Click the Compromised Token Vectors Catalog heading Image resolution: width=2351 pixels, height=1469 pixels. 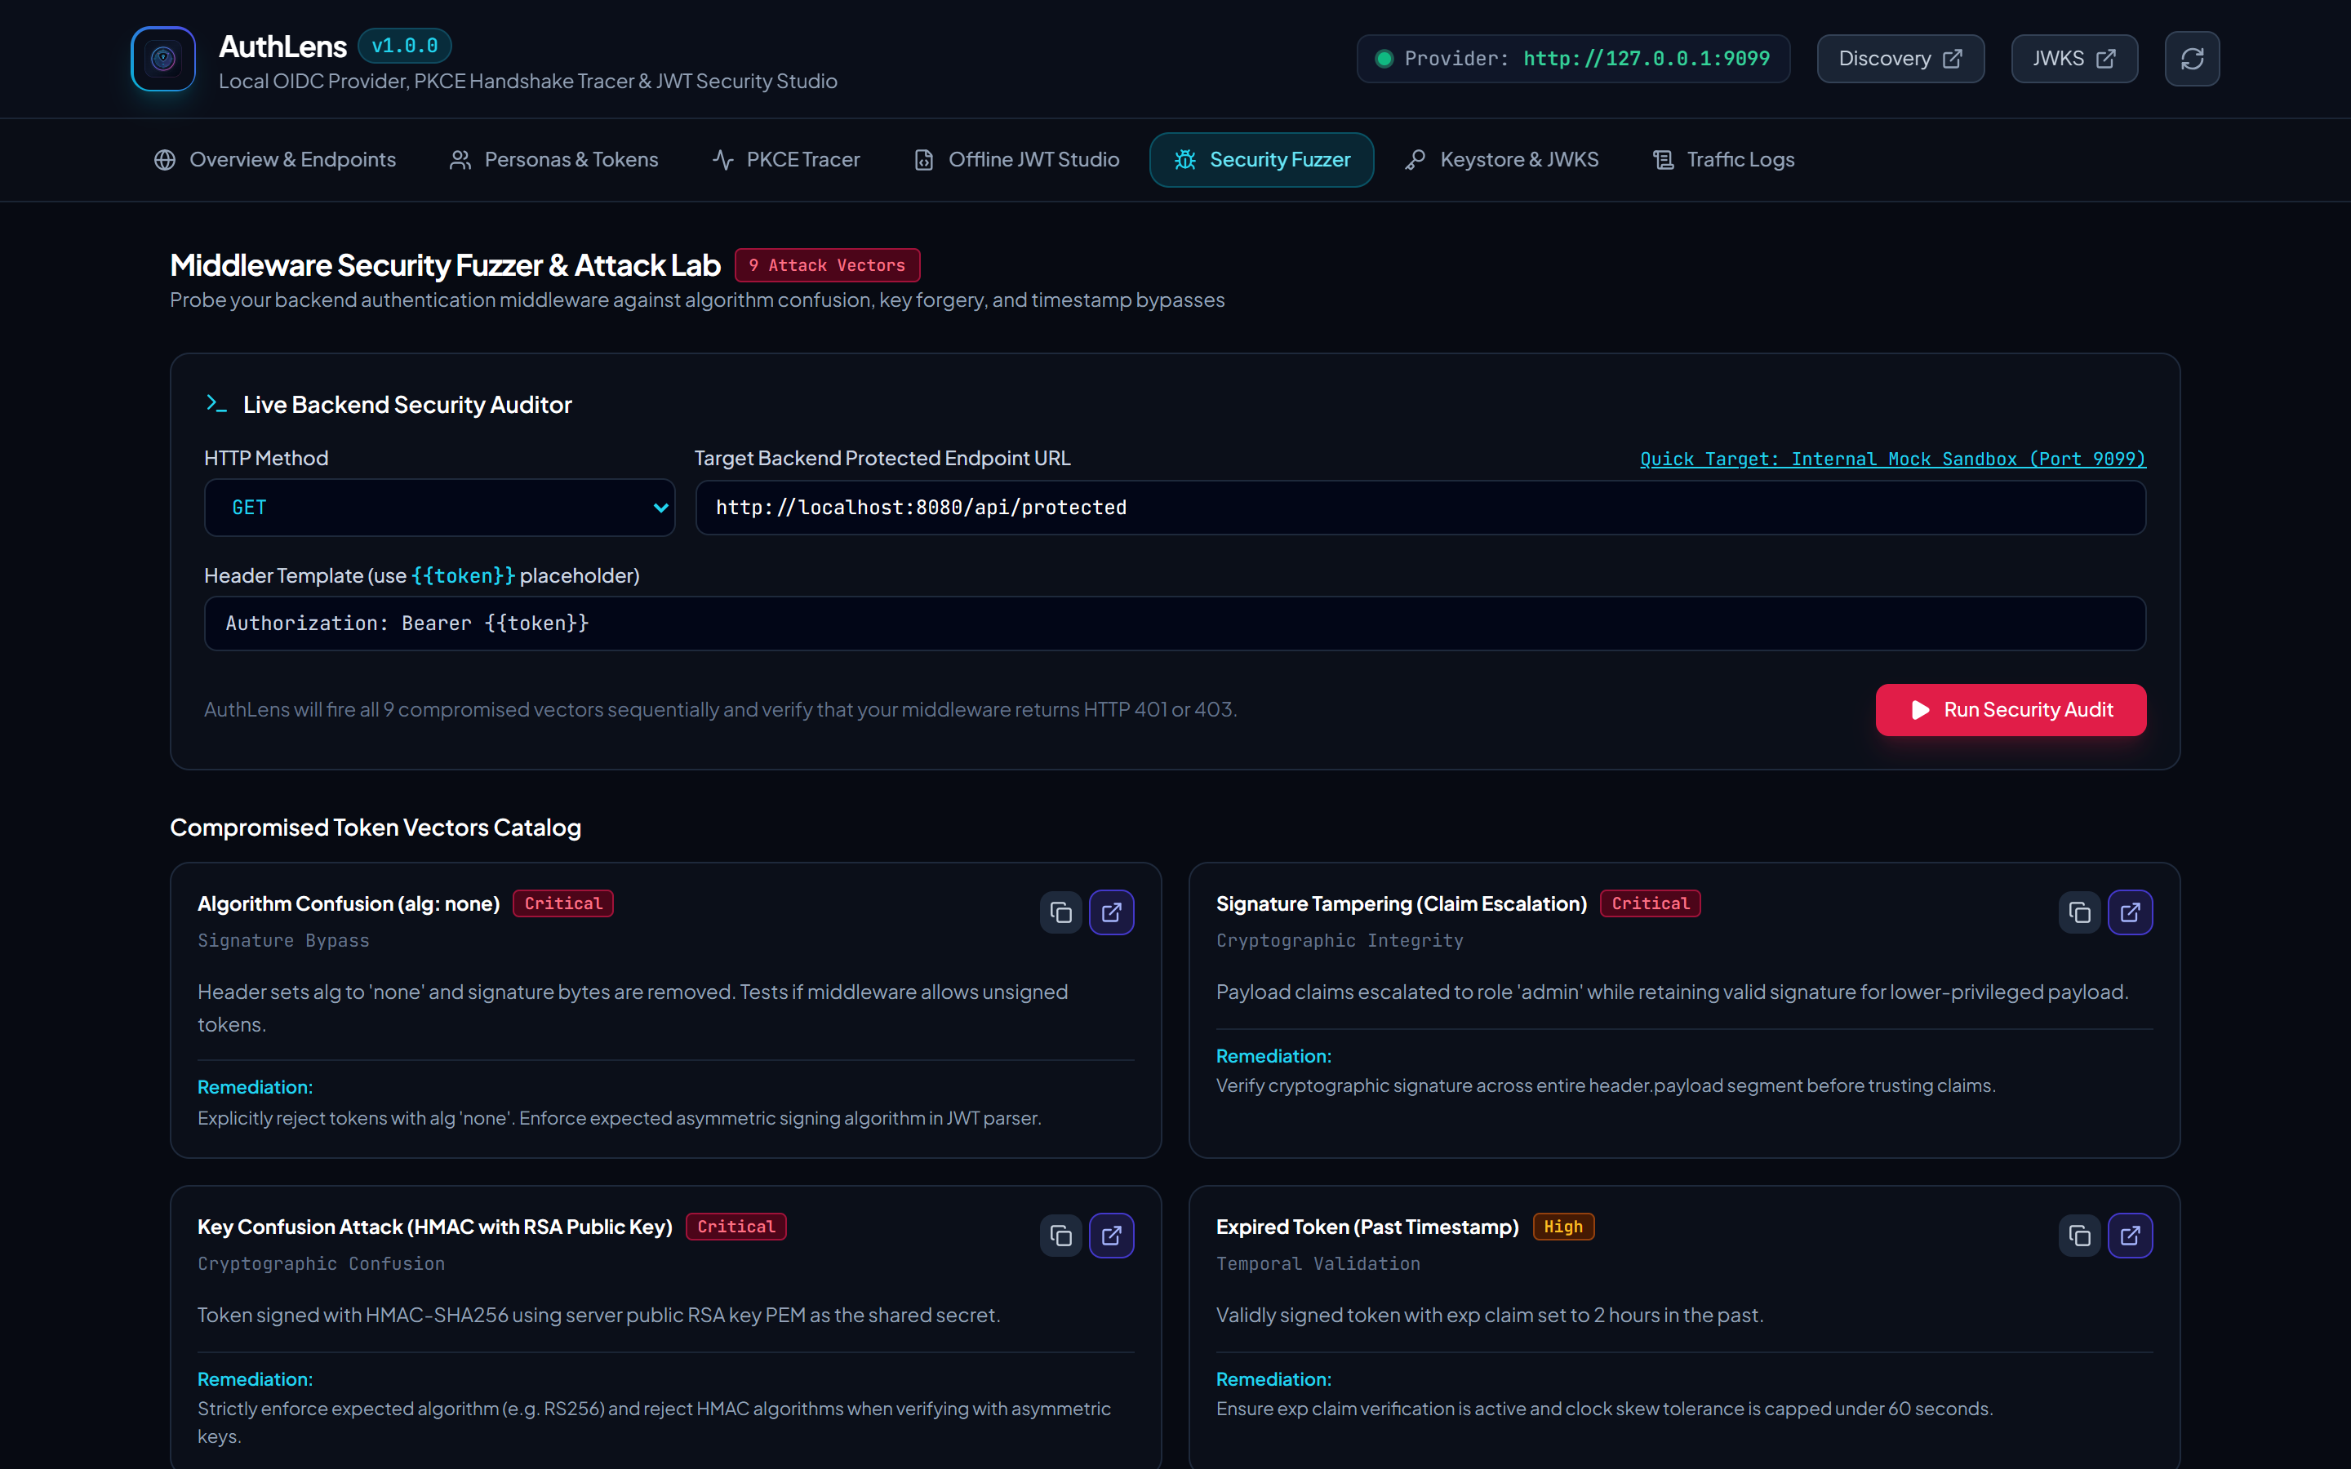click(375, 828)
